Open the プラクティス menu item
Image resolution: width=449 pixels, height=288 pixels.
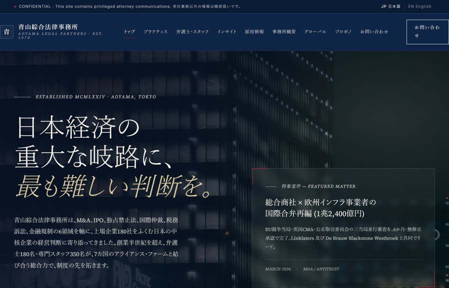pos(156,32)
